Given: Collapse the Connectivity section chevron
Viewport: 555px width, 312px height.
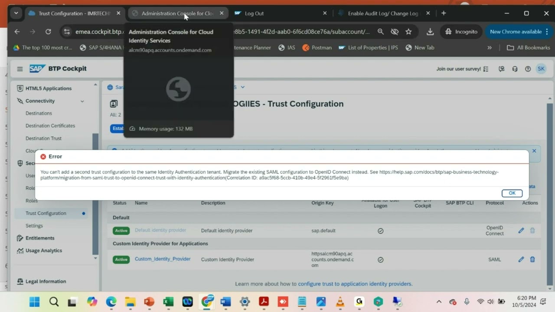Looking at the screenshot, I should 82,101.
